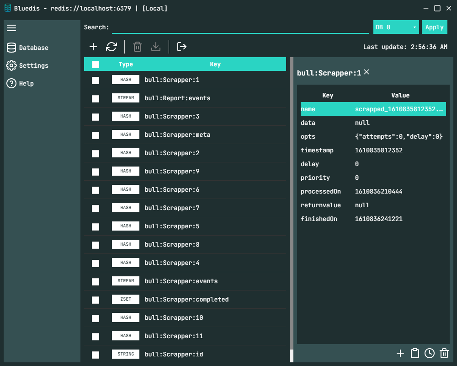
Task: Open the Database sidebar section
Action: [x=27, y=48]
